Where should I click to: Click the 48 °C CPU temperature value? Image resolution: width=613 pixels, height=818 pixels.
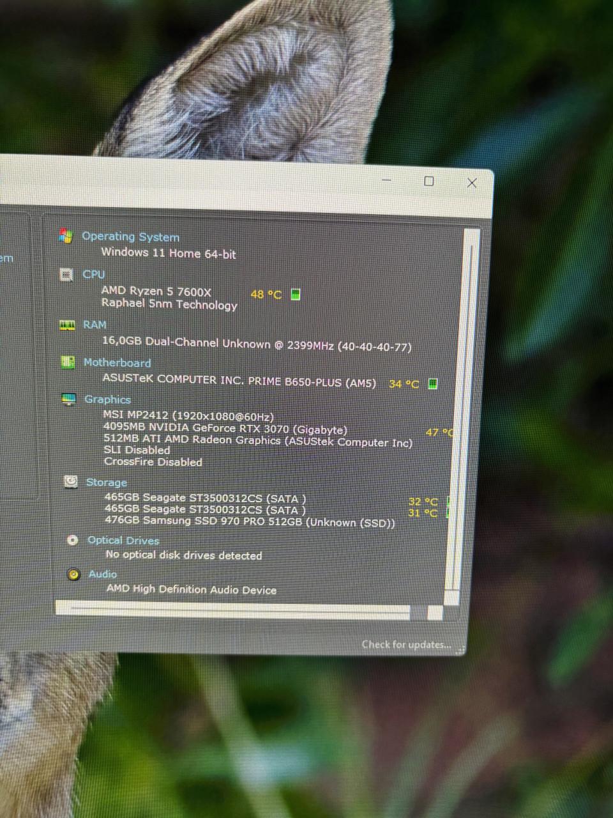tap(266, 294)
